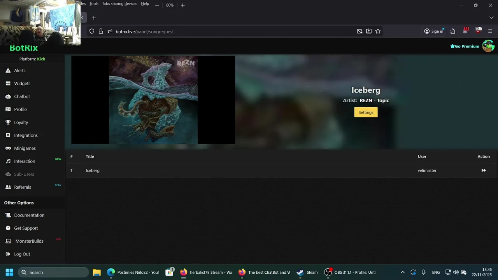Click the REZN album cover video
The height and width of the screenshot is (280, 498).
(153, 100)
